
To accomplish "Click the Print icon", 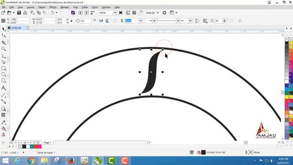I will (25, 13).
